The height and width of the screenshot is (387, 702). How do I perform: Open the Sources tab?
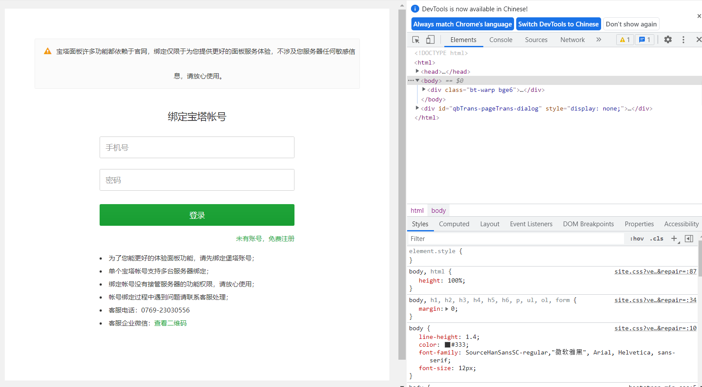536,39
